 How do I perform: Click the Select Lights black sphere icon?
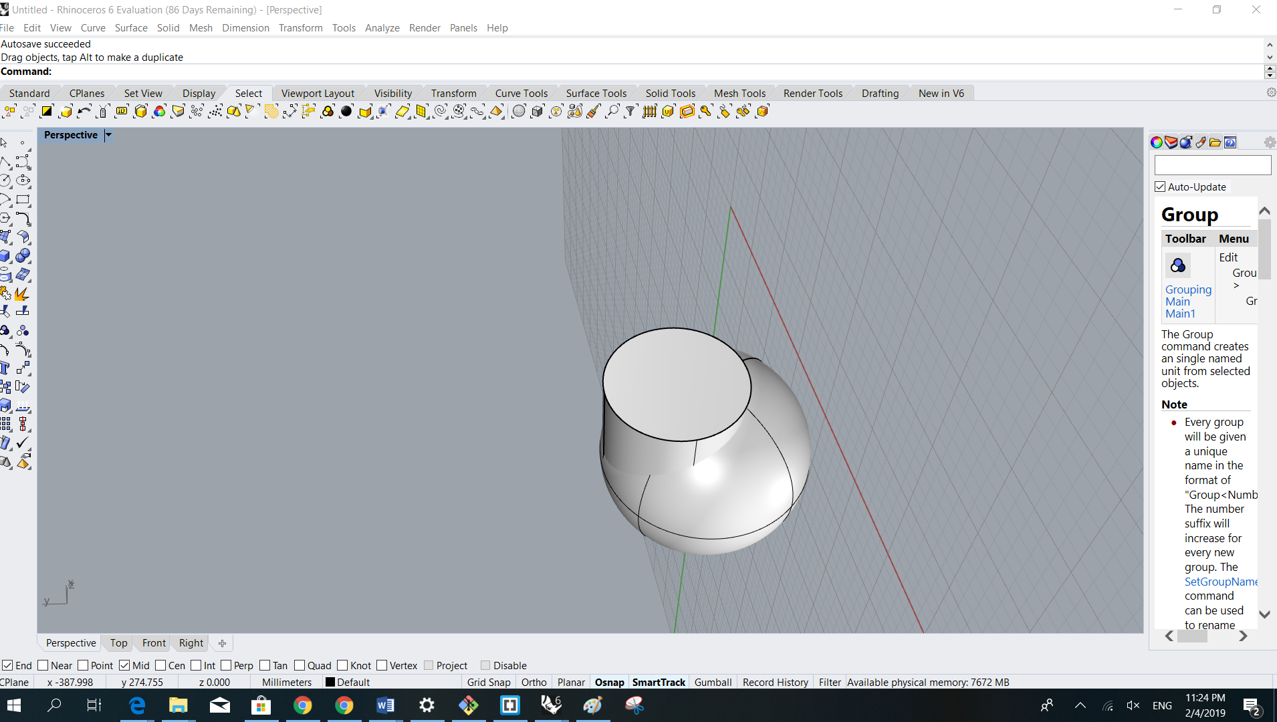pyautogui.click(x=346, y=112)
